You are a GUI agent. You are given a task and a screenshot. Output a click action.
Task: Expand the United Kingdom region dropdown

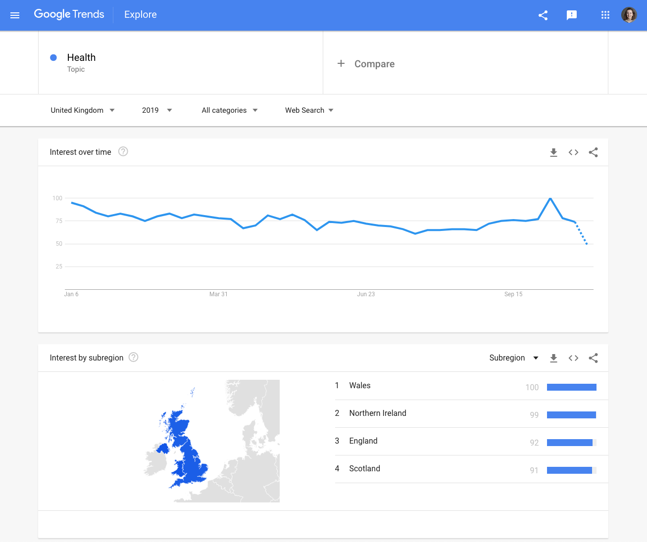click(x=83, y=110)
